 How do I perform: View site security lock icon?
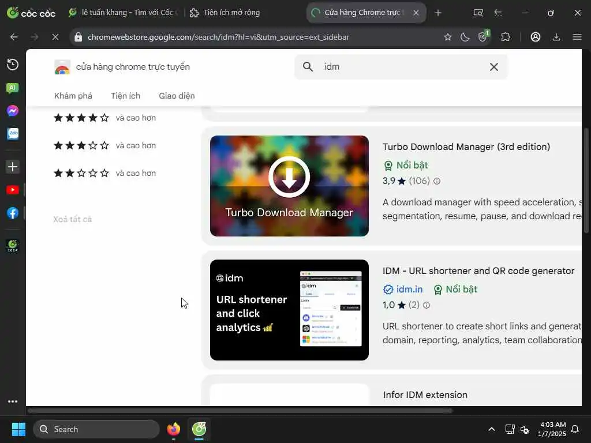(78, 37)
